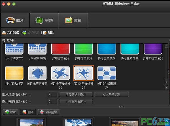Image resolution: width=170 pixels, height=126 pixels.
Task: Click the 全部删除 button
Action: pyautogui.click(x=49, y=112)
